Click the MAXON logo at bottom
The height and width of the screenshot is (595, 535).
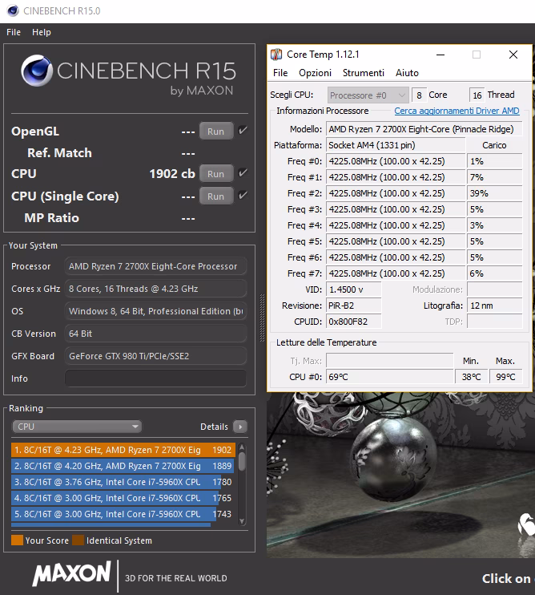[x=71, y=573]
